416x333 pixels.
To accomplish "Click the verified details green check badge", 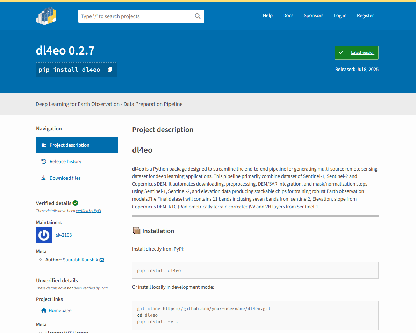I will click(76, 203).
